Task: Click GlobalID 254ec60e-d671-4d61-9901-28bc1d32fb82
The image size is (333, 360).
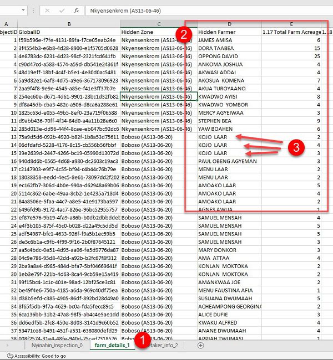Action: (69, 97)
